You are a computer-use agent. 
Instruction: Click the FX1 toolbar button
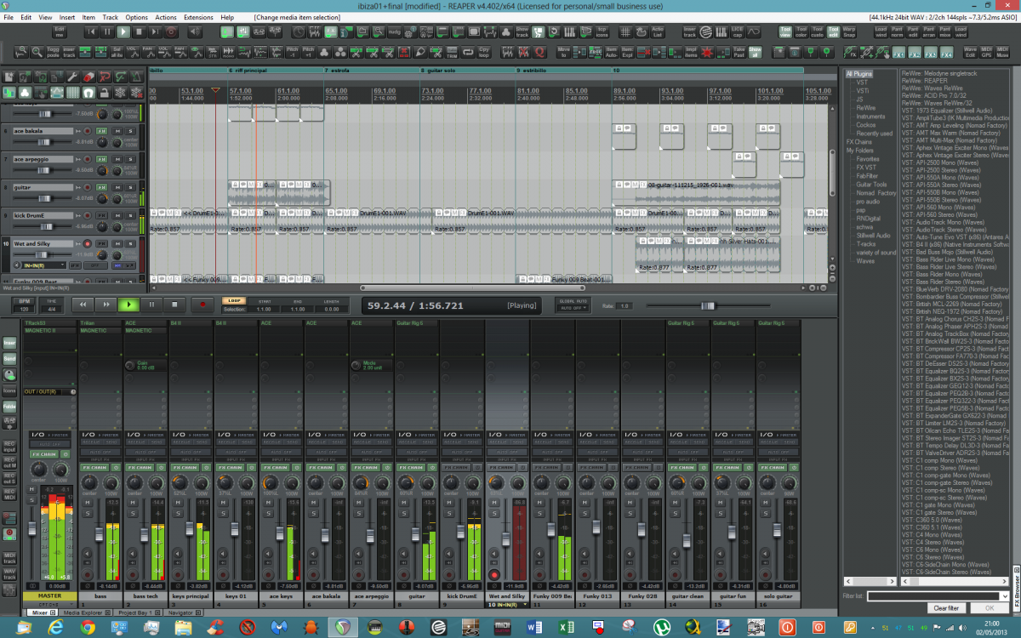click(897, 53)
